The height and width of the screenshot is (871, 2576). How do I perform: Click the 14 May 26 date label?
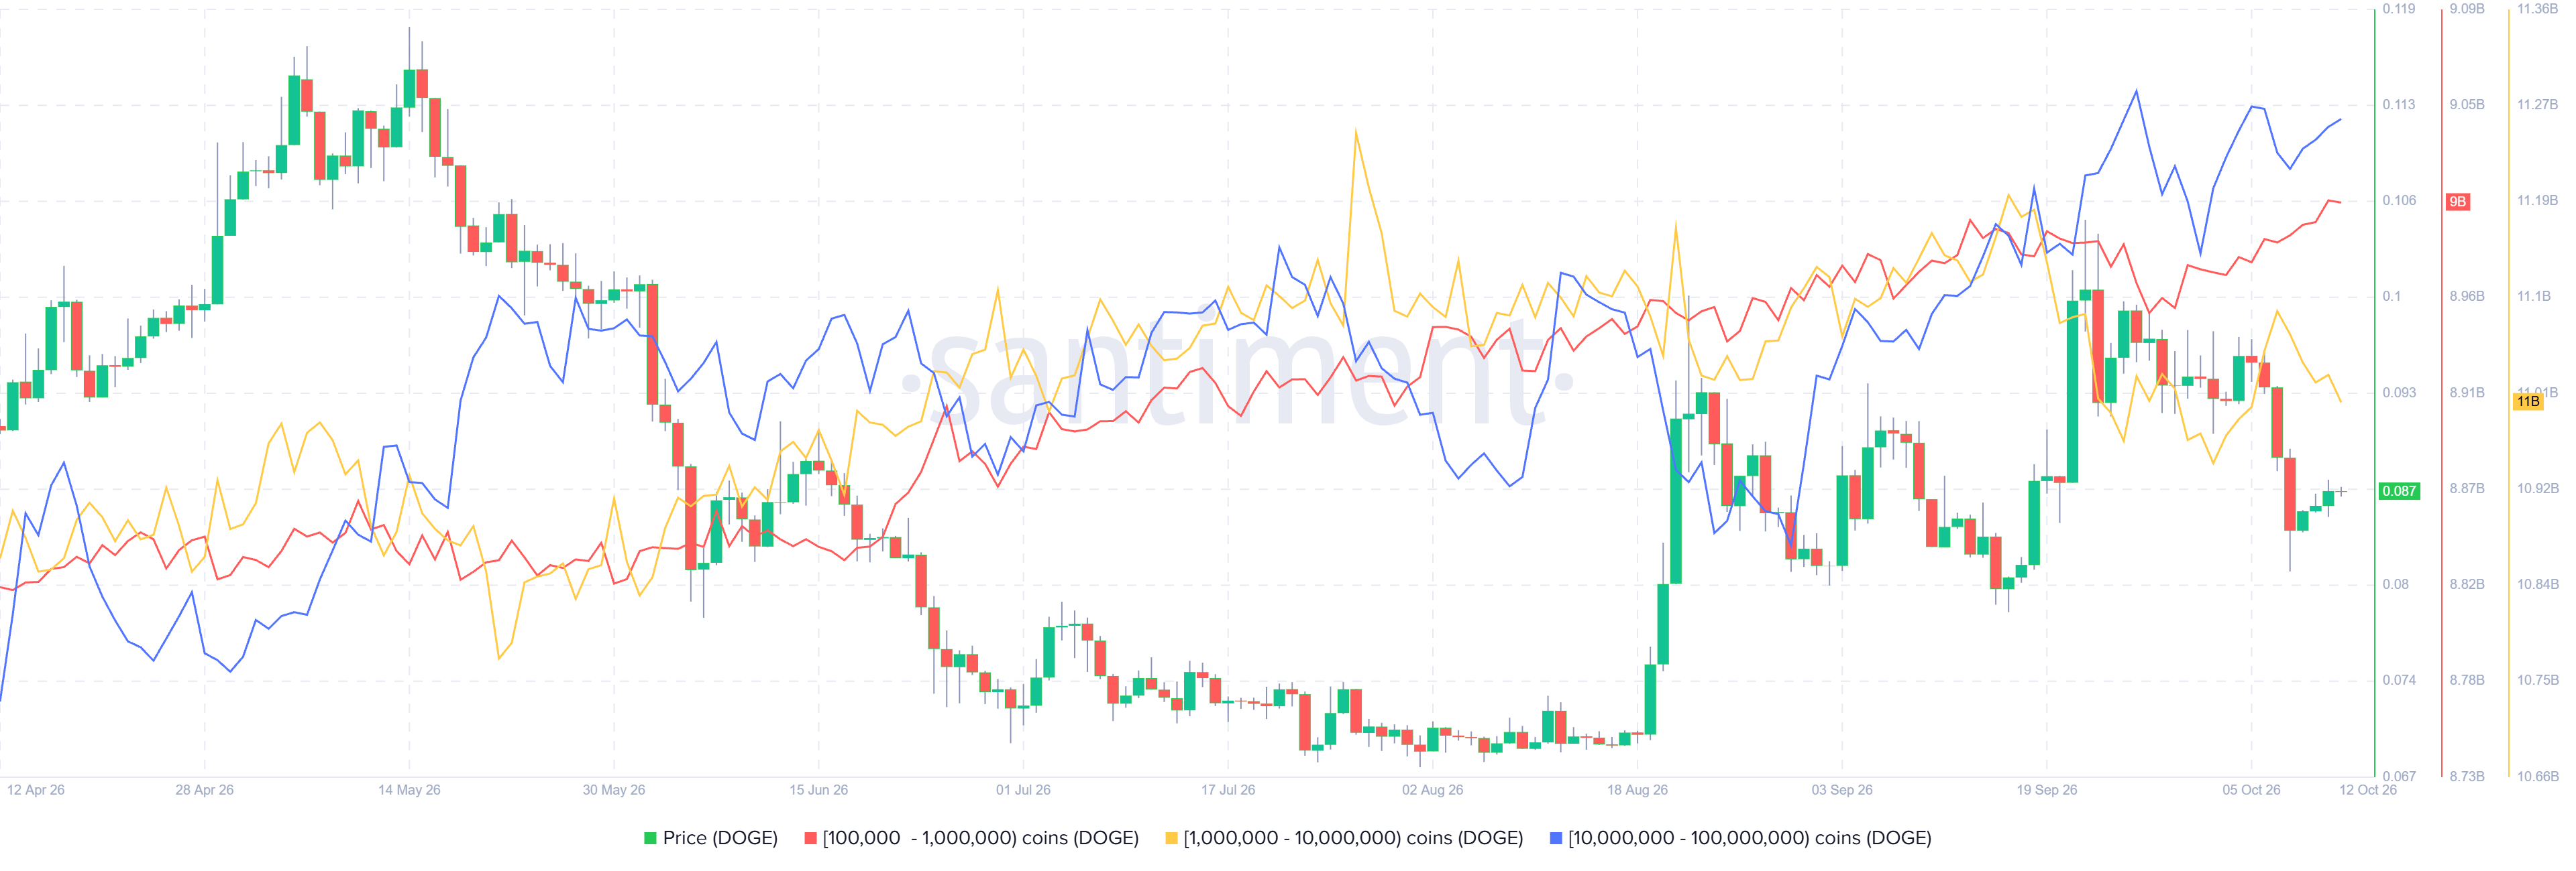409,790
